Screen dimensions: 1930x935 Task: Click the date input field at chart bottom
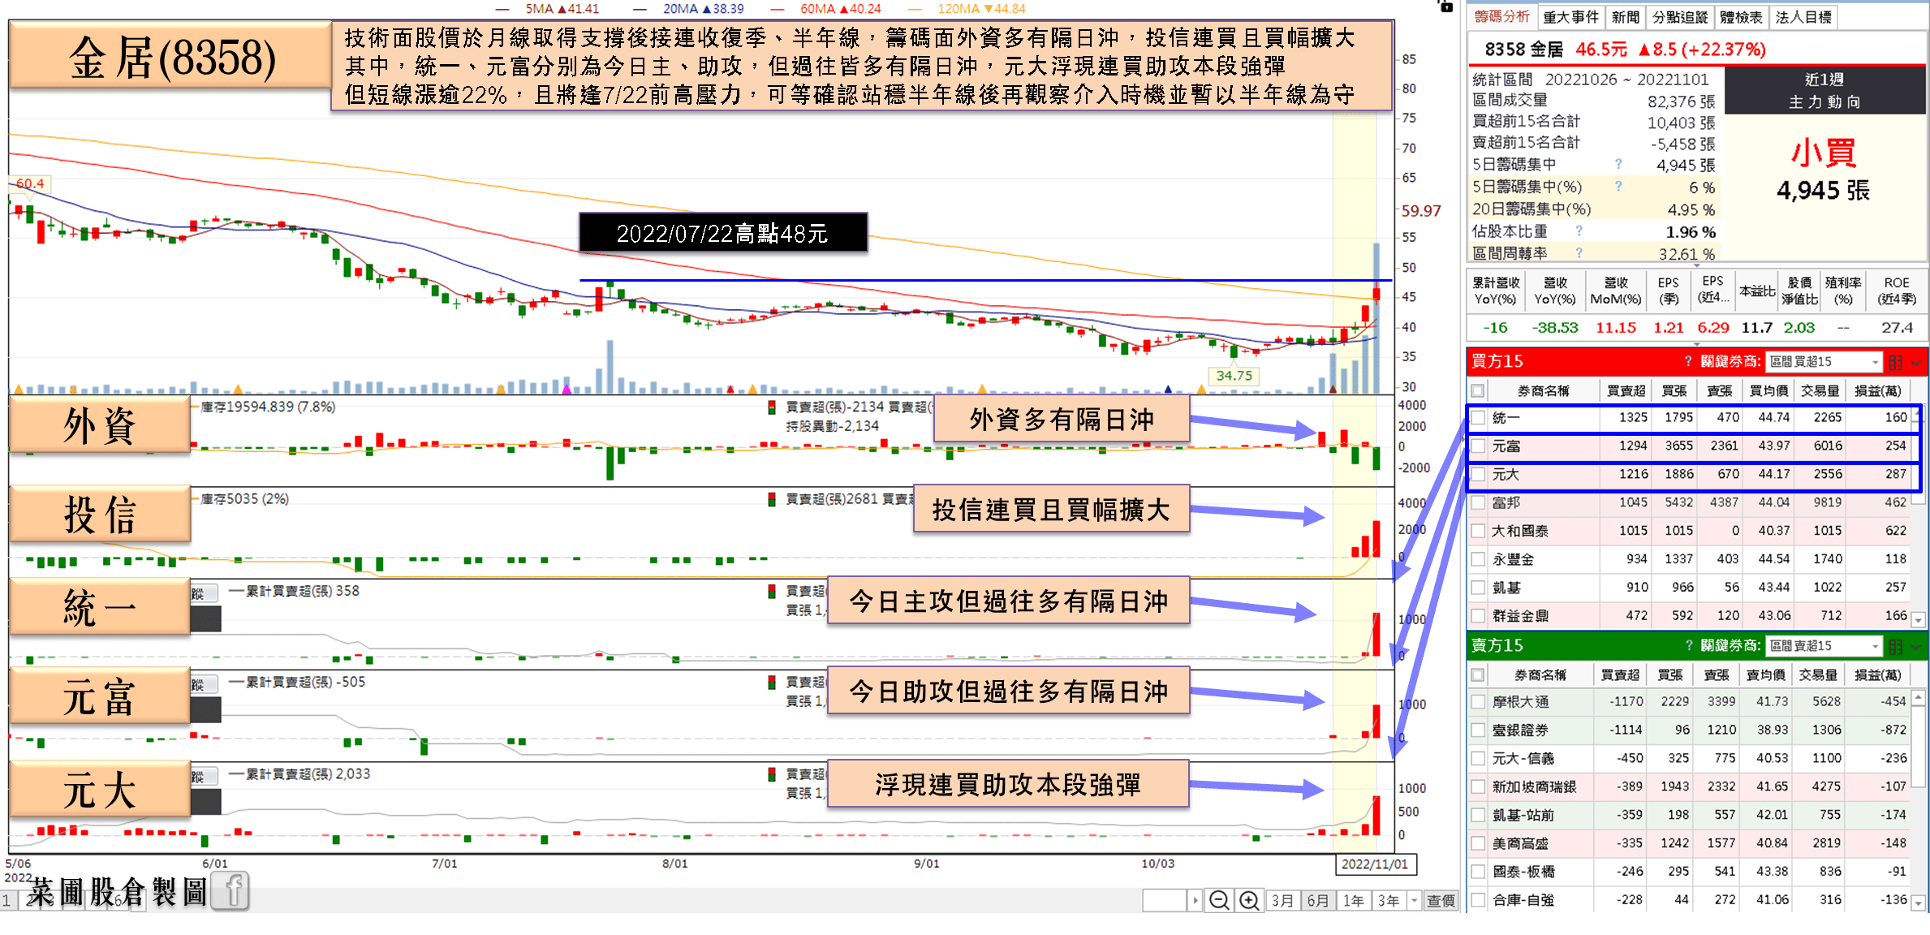[x=1165, y=900]
